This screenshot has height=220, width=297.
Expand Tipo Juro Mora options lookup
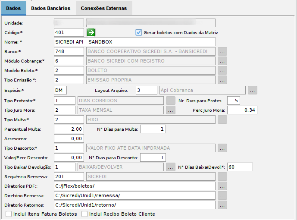click(x=171, y=110)
